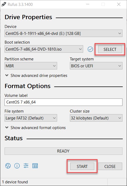Open the Device dropdown
This screenshot has width=127, height=186.
point(63,33)
